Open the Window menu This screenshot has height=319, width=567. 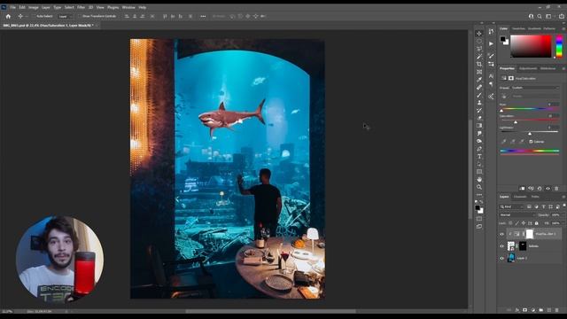128,7
